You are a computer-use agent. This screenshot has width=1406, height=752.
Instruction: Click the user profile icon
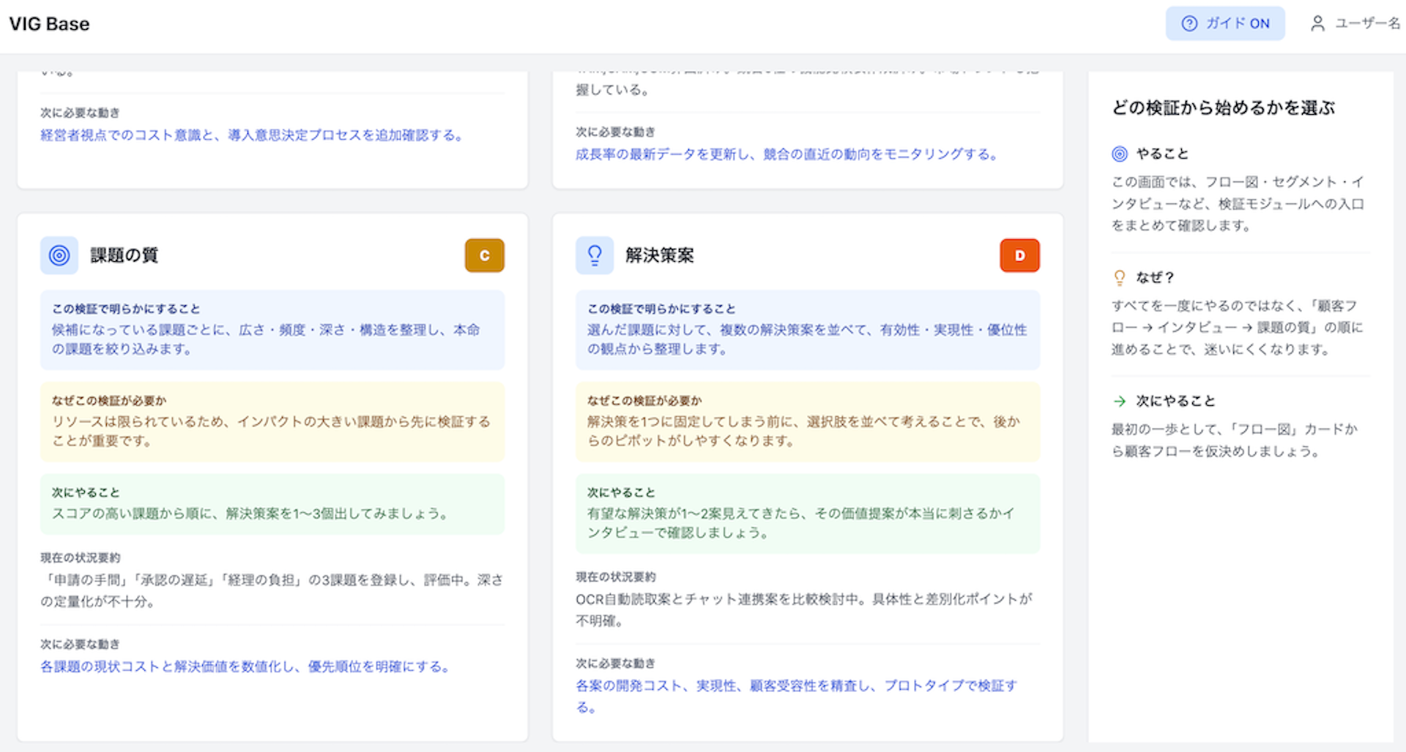(1317, 23)
